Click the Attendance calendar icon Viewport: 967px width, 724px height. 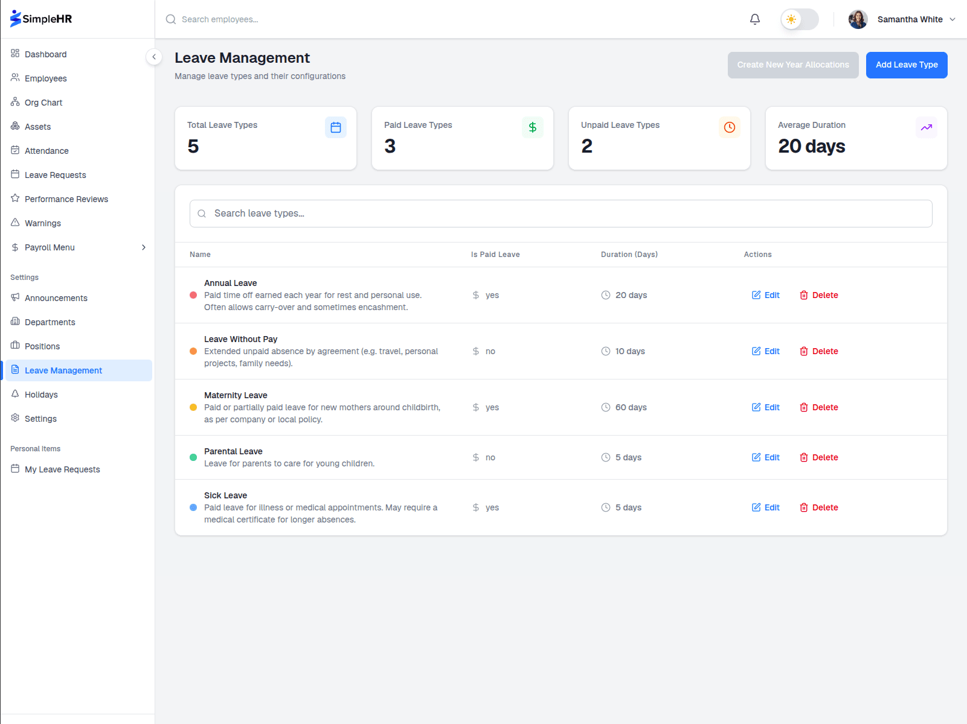(14, 150)
